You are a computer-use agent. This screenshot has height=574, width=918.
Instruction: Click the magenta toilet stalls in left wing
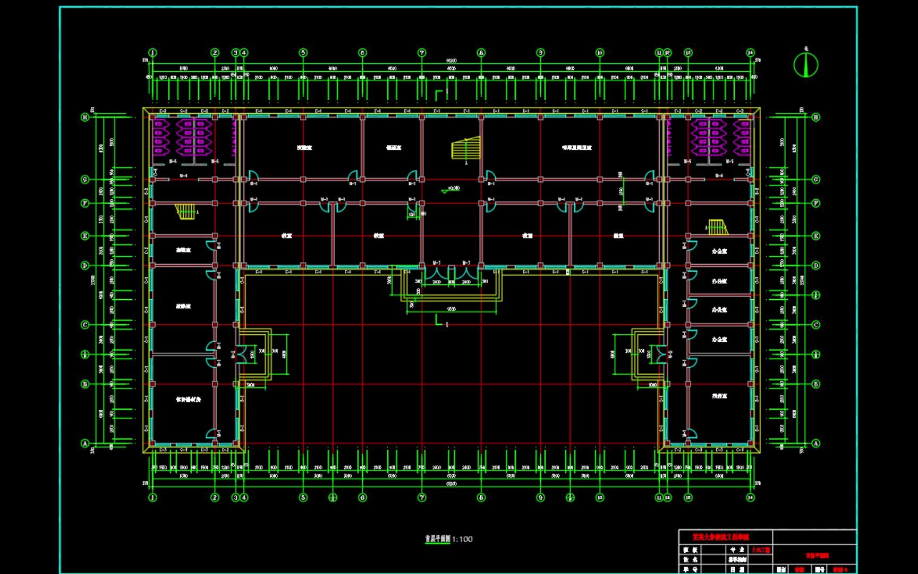pos(183,137)
